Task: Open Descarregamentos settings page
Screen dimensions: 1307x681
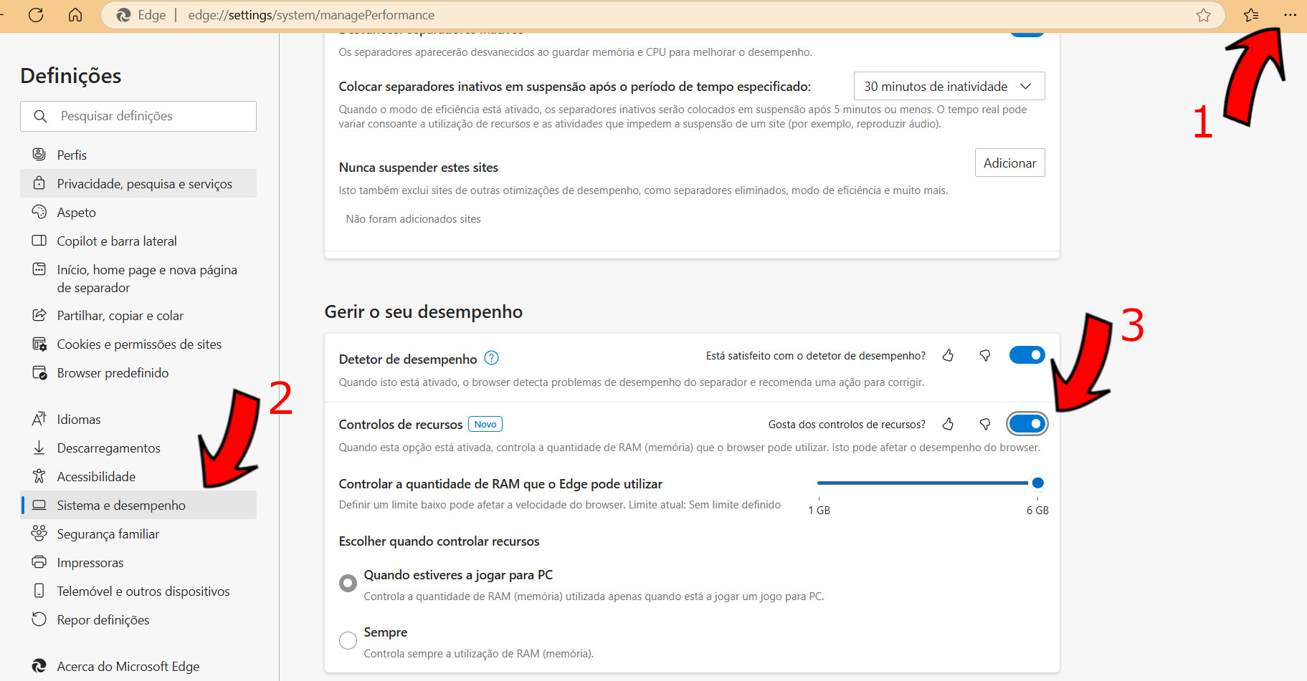Action: pyautogui.click(x=138, y=448)
